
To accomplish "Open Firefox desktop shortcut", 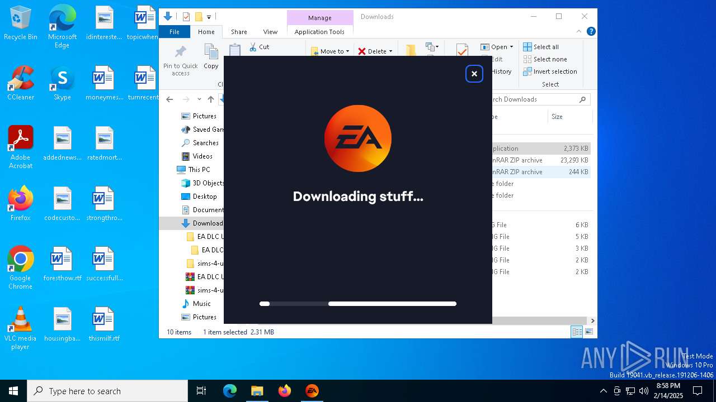I will coord(21,204).
